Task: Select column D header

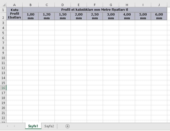Action: (63, 5)
